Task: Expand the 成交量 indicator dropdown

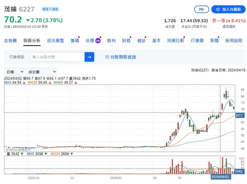Action: coord(41,72)
